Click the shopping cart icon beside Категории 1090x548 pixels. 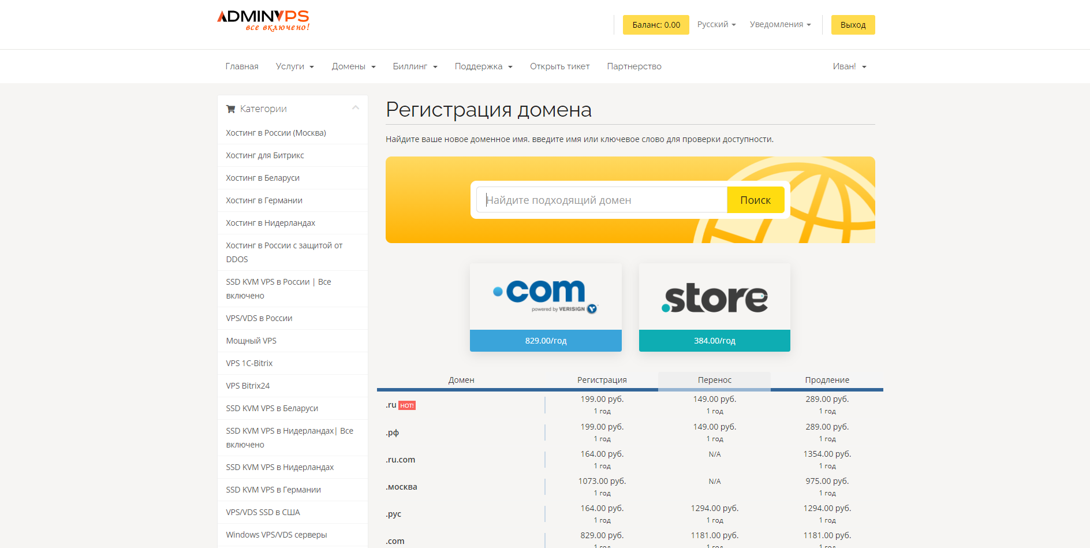(231, 109)
